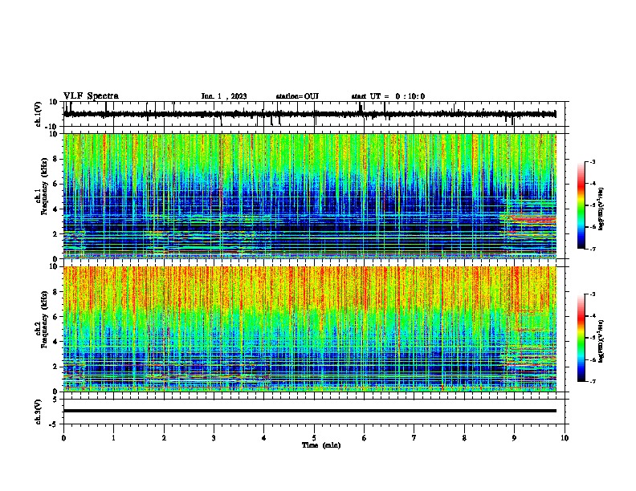This screenshot has width=636, height=491.
Task: Click the "8" kHz tick on ch.2 frequency axis
Action: pos(55,292)
